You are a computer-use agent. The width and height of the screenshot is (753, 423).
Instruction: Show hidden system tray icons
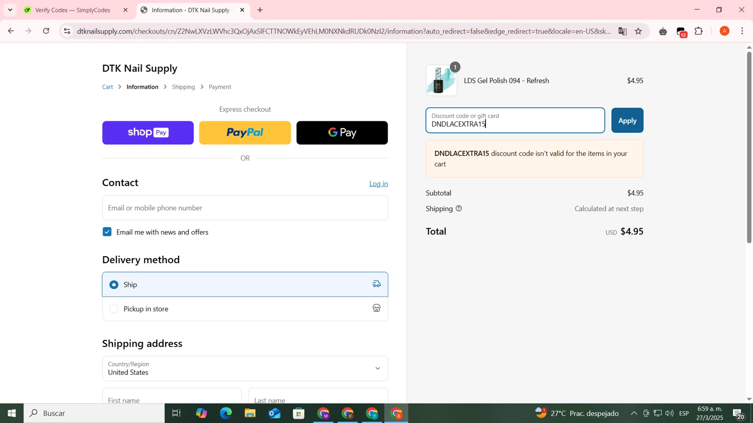[634, 413]
